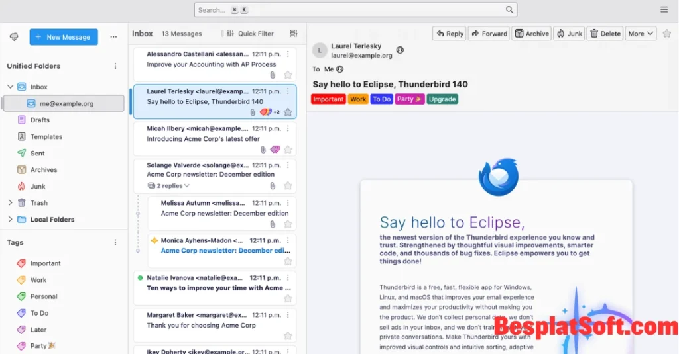Click the orange Work tag label

358,99
